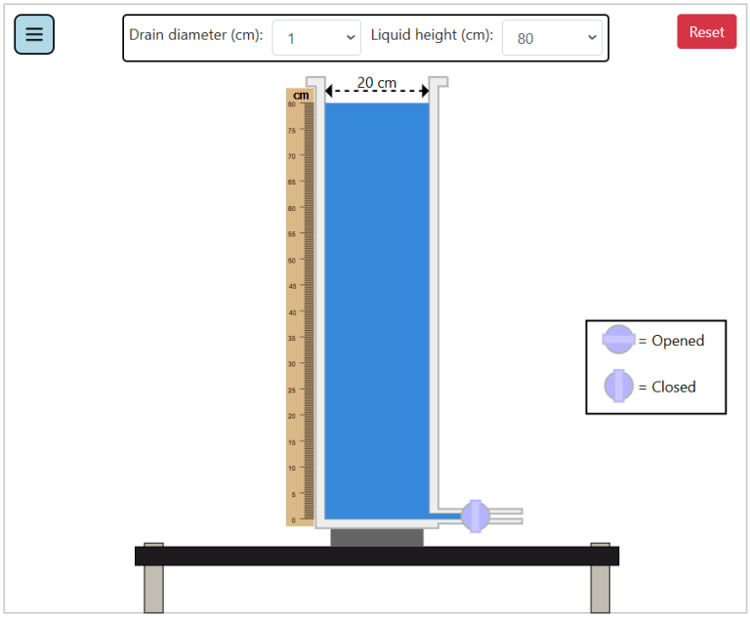This screenshot has height=617, width=750.
Task: Click the black tabletop surface
Action: 377,555
